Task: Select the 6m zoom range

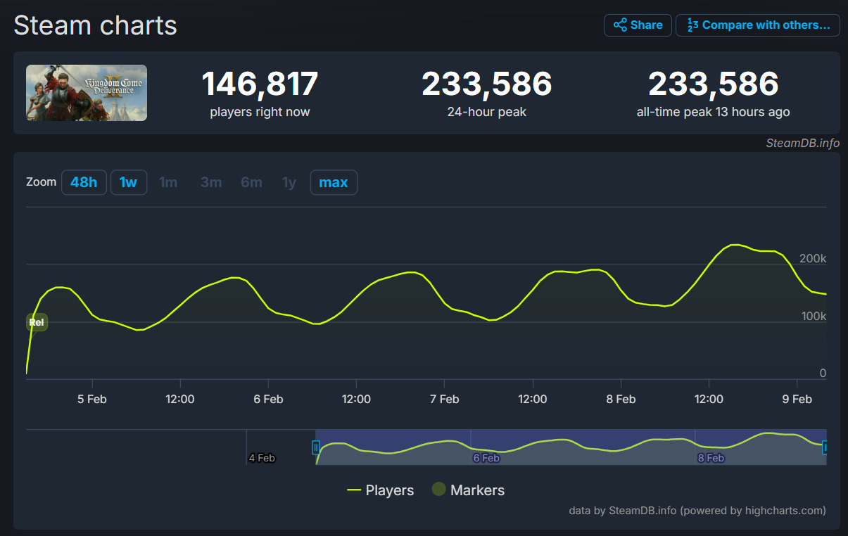Action: click(x=251, y=183)
